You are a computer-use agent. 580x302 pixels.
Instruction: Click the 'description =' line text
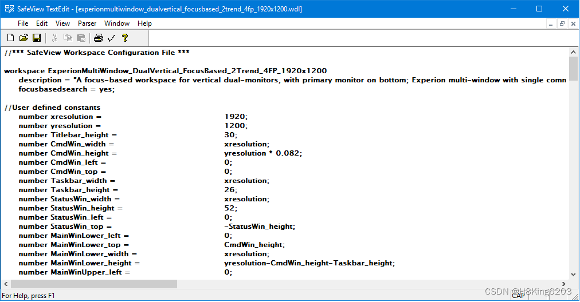[292, 80]
